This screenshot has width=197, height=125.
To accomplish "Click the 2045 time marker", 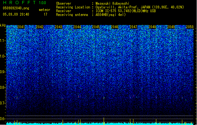I will pos(96,27).
